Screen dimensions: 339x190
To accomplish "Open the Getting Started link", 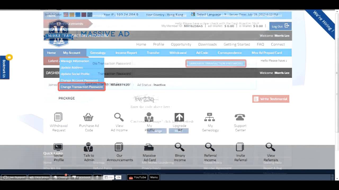I will click(237, 44).
